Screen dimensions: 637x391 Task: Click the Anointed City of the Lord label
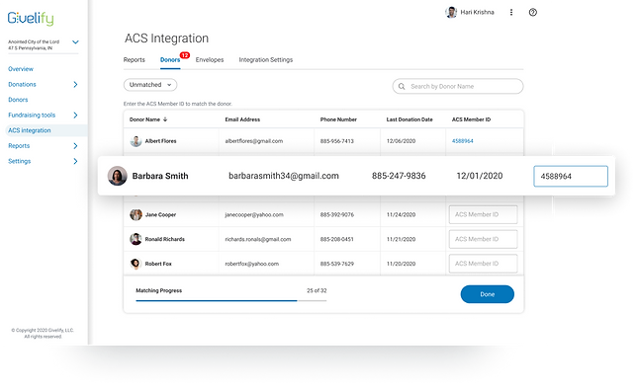[34, 41]
